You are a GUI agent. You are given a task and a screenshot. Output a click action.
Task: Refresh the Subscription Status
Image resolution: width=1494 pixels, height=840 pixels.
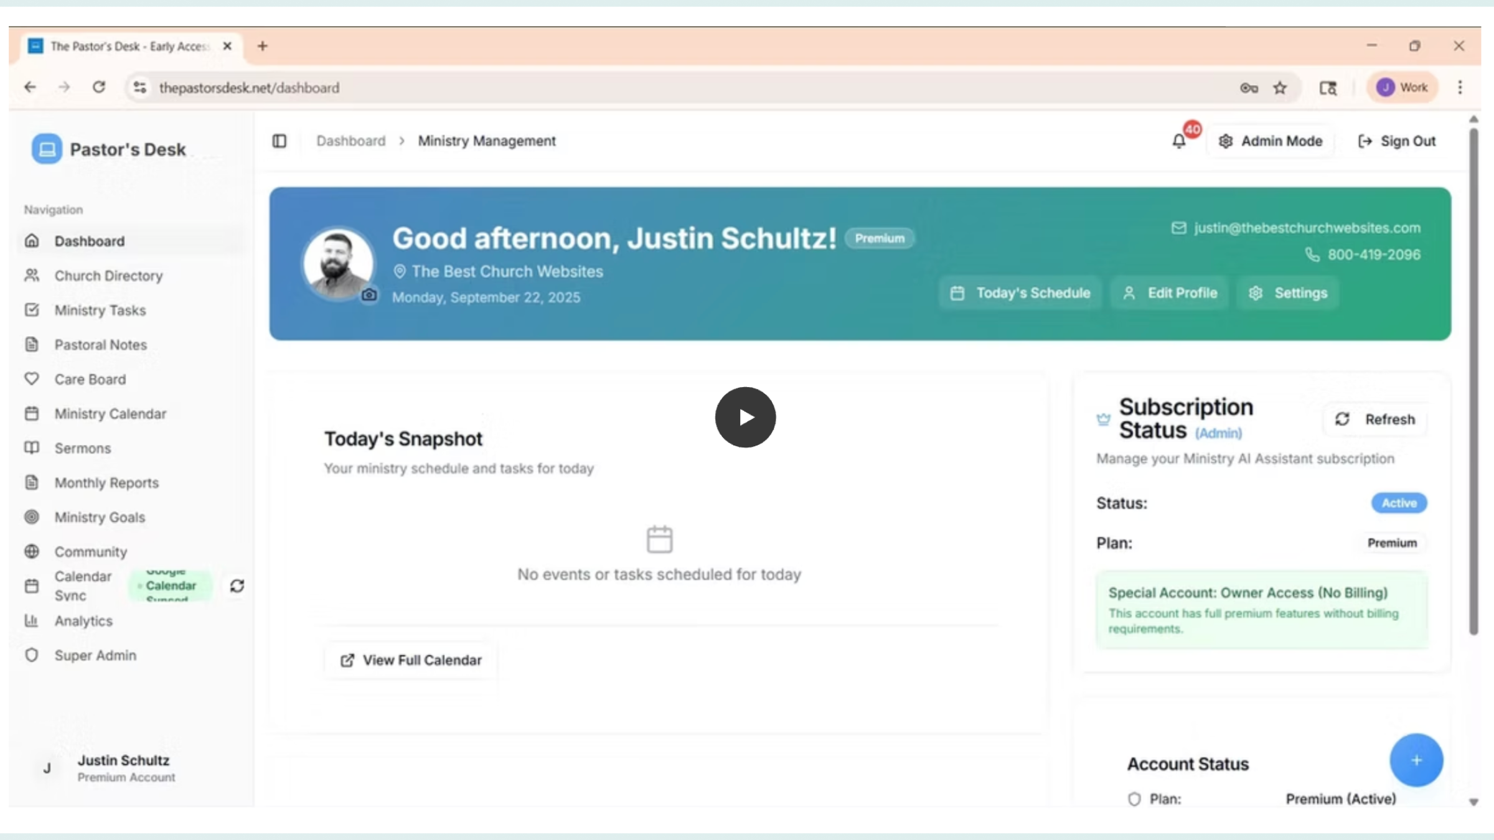tap(1375, 419)
